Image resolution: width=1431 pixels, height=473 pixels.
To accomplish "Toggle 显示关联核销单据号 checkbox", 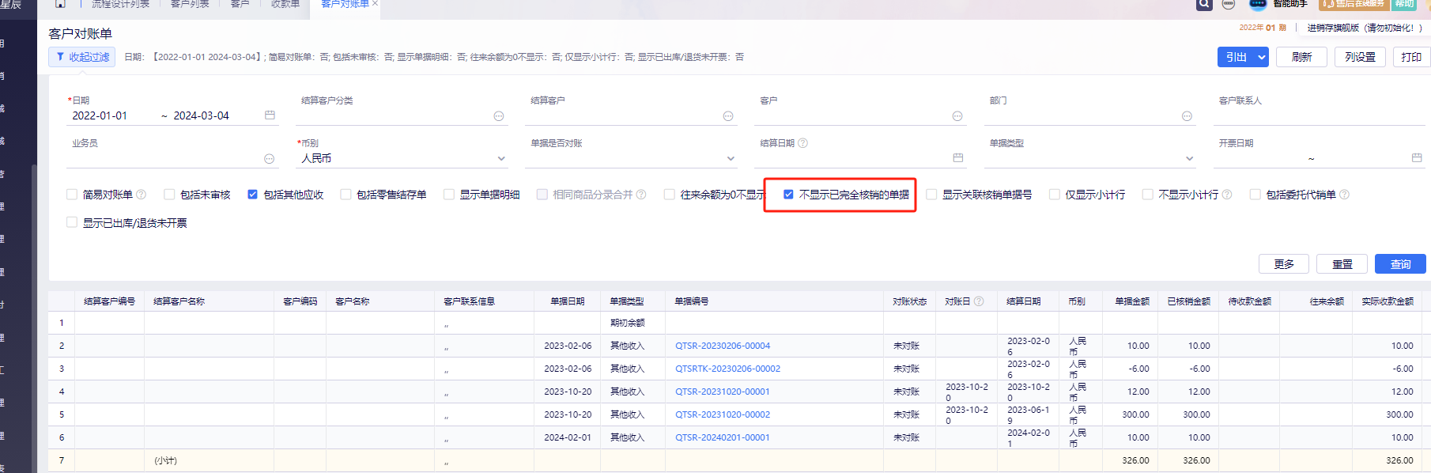I will coord(931,195).
